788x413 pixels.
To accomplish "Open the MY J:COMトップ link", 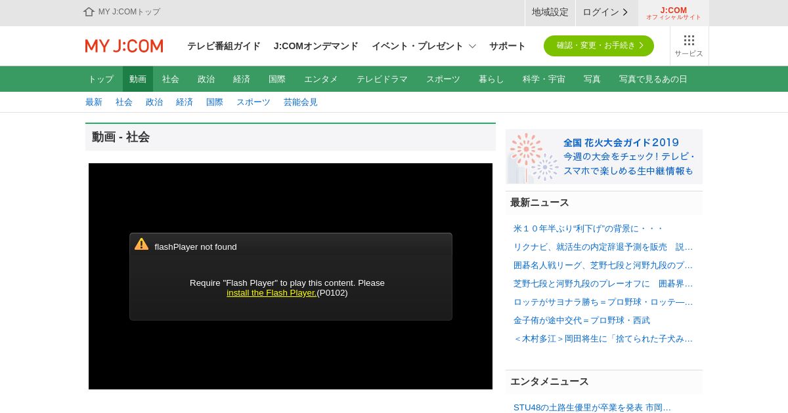I will pos(129,12).
